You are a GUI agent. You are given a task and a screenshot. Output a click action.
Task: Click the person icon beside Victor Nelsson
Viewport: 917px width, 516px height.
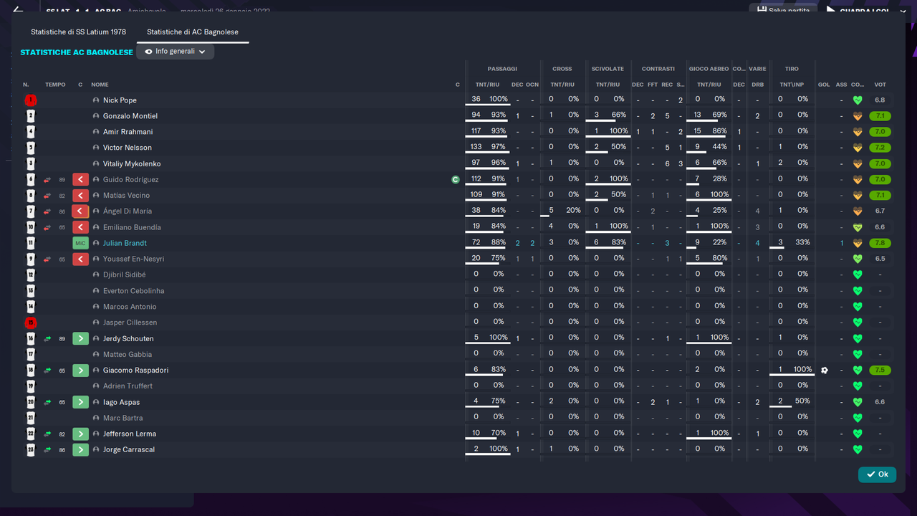coord(96,148)
